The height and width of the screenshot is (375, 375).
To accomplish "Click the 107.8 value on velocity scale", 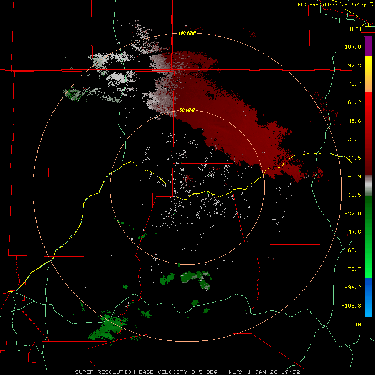I will (353, 47).
